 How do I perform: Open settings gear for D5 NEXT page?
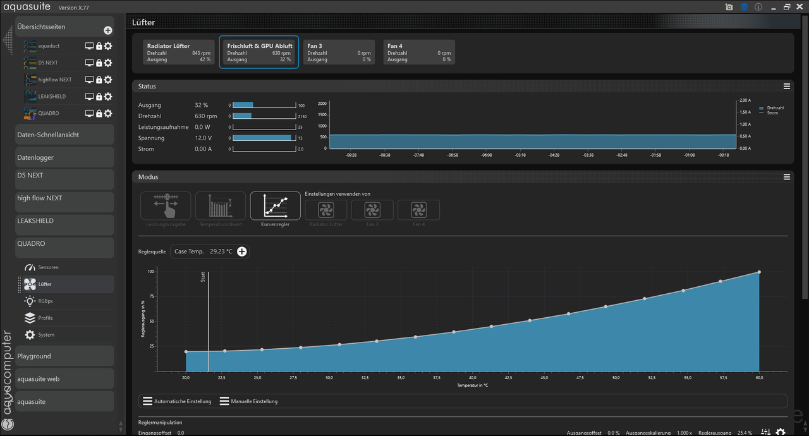pos(108,63)
